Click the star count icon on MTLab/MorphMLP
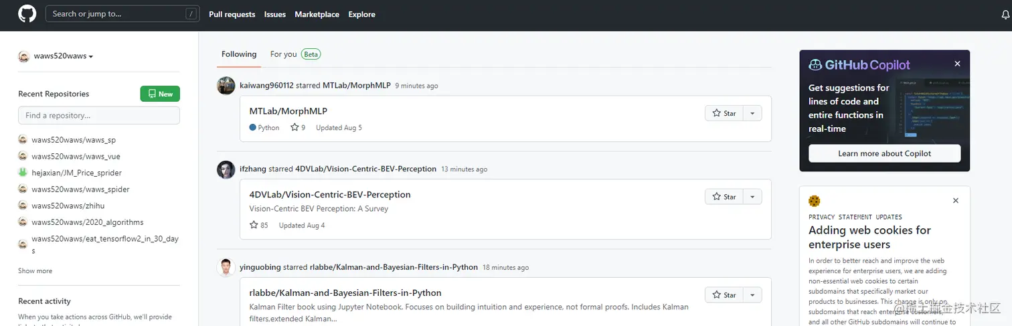Image resolution: width=1012 pixels, height=326 pixels. (294, 127)
